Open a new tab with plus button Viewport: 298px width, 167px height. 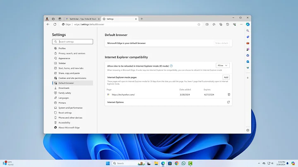[x=142, y=19]
